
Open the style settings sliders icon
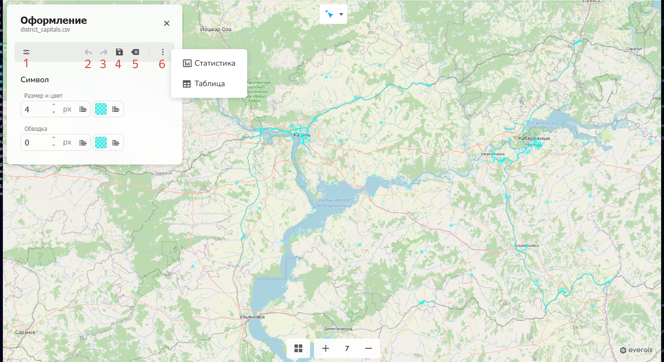click(x=26, y=52)
